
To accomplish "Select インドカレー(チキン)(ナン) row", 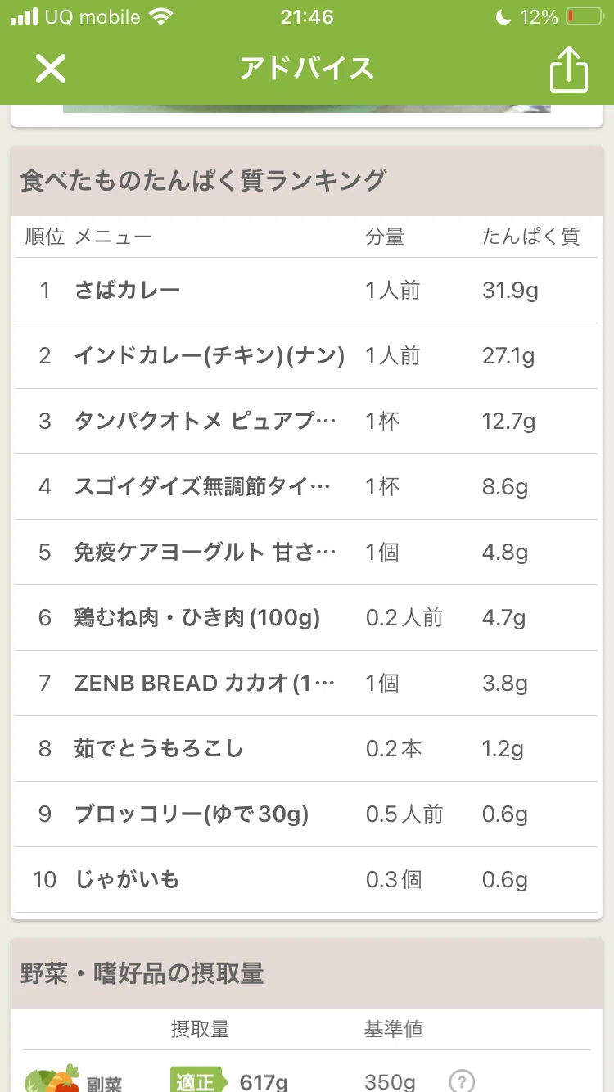I will pyautogui.click(x=307, y=356).
